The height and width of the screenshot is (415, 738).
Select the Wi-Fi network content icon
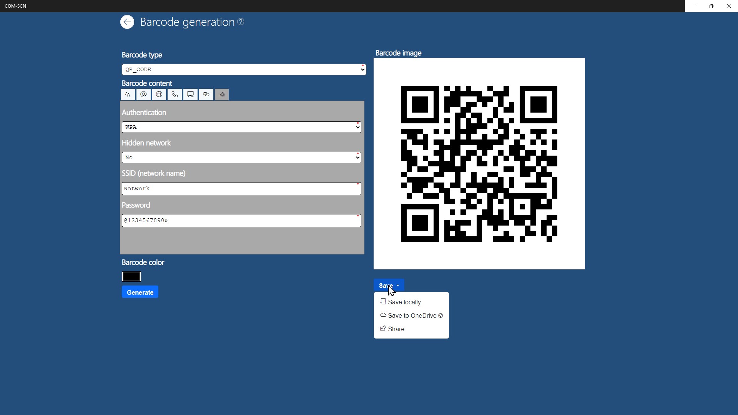click(222, 95)
